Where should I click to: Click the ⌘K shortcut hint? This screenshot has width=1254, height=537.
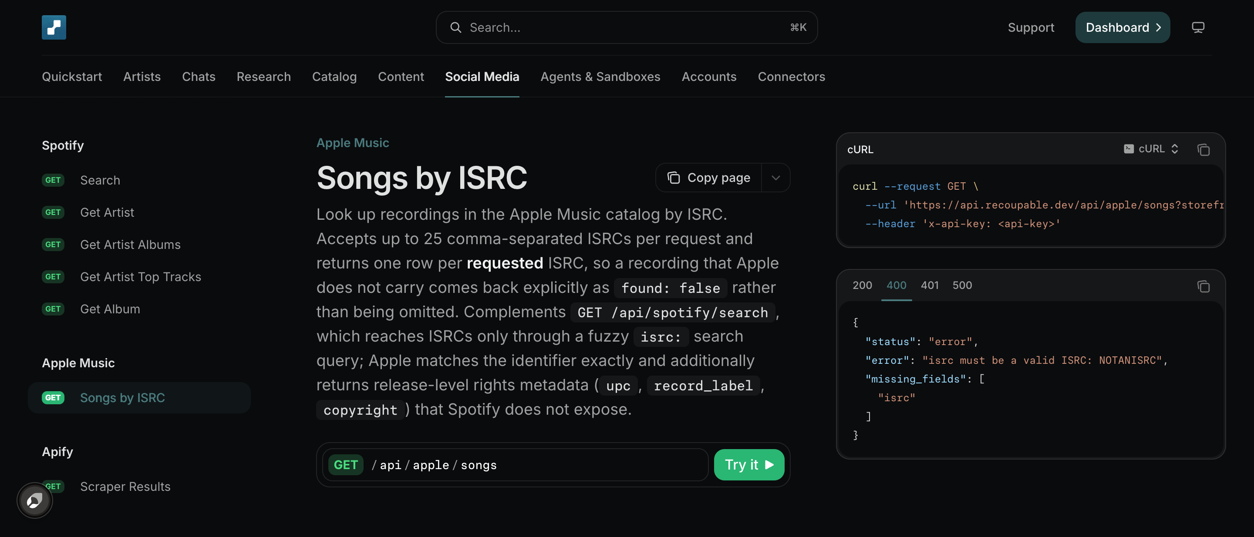tap(799, 27)
